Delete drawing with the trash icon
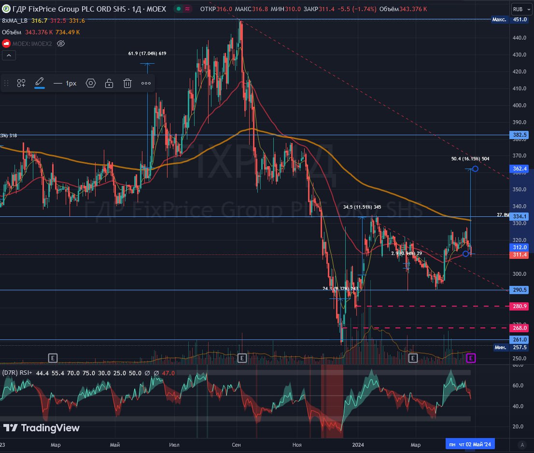The width and height of the screenshot is (534, 453). (127, 83)
